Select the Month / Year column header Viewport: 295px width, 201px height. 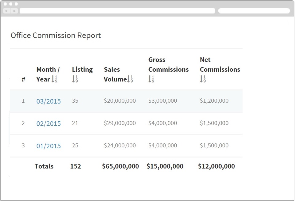[x=47, y=74]
